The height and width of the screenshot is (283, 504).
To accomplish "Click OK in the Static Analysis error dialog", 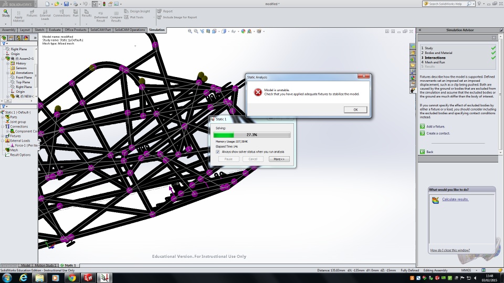I will point(355,110).
